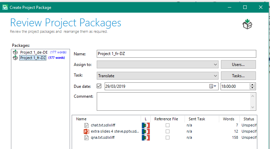The image size is (270, 149).
Task: Tick Reference File box for chat.txt.sdlxliff
Action: [167, 125]
